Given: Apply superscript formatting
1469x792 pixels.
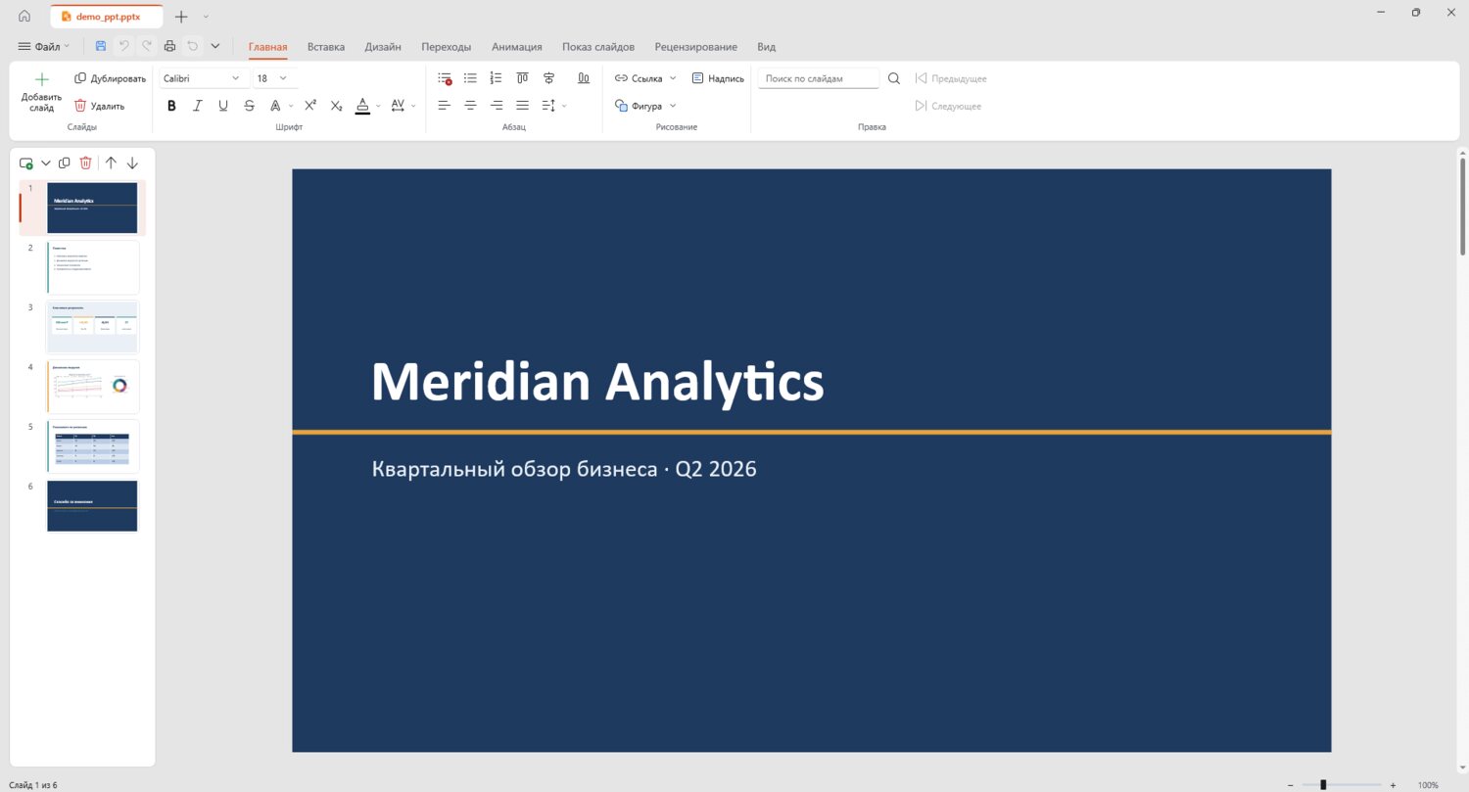Looking at the screenshot, I should pos(310,106).
